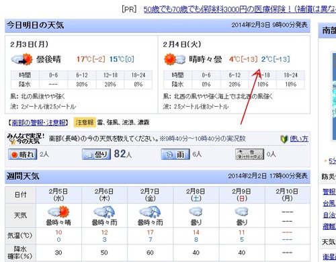The height and width of the screenshot is (262, 336).
Task: Click the 晴時々曇 forecast text
Action: pos(206,59)
